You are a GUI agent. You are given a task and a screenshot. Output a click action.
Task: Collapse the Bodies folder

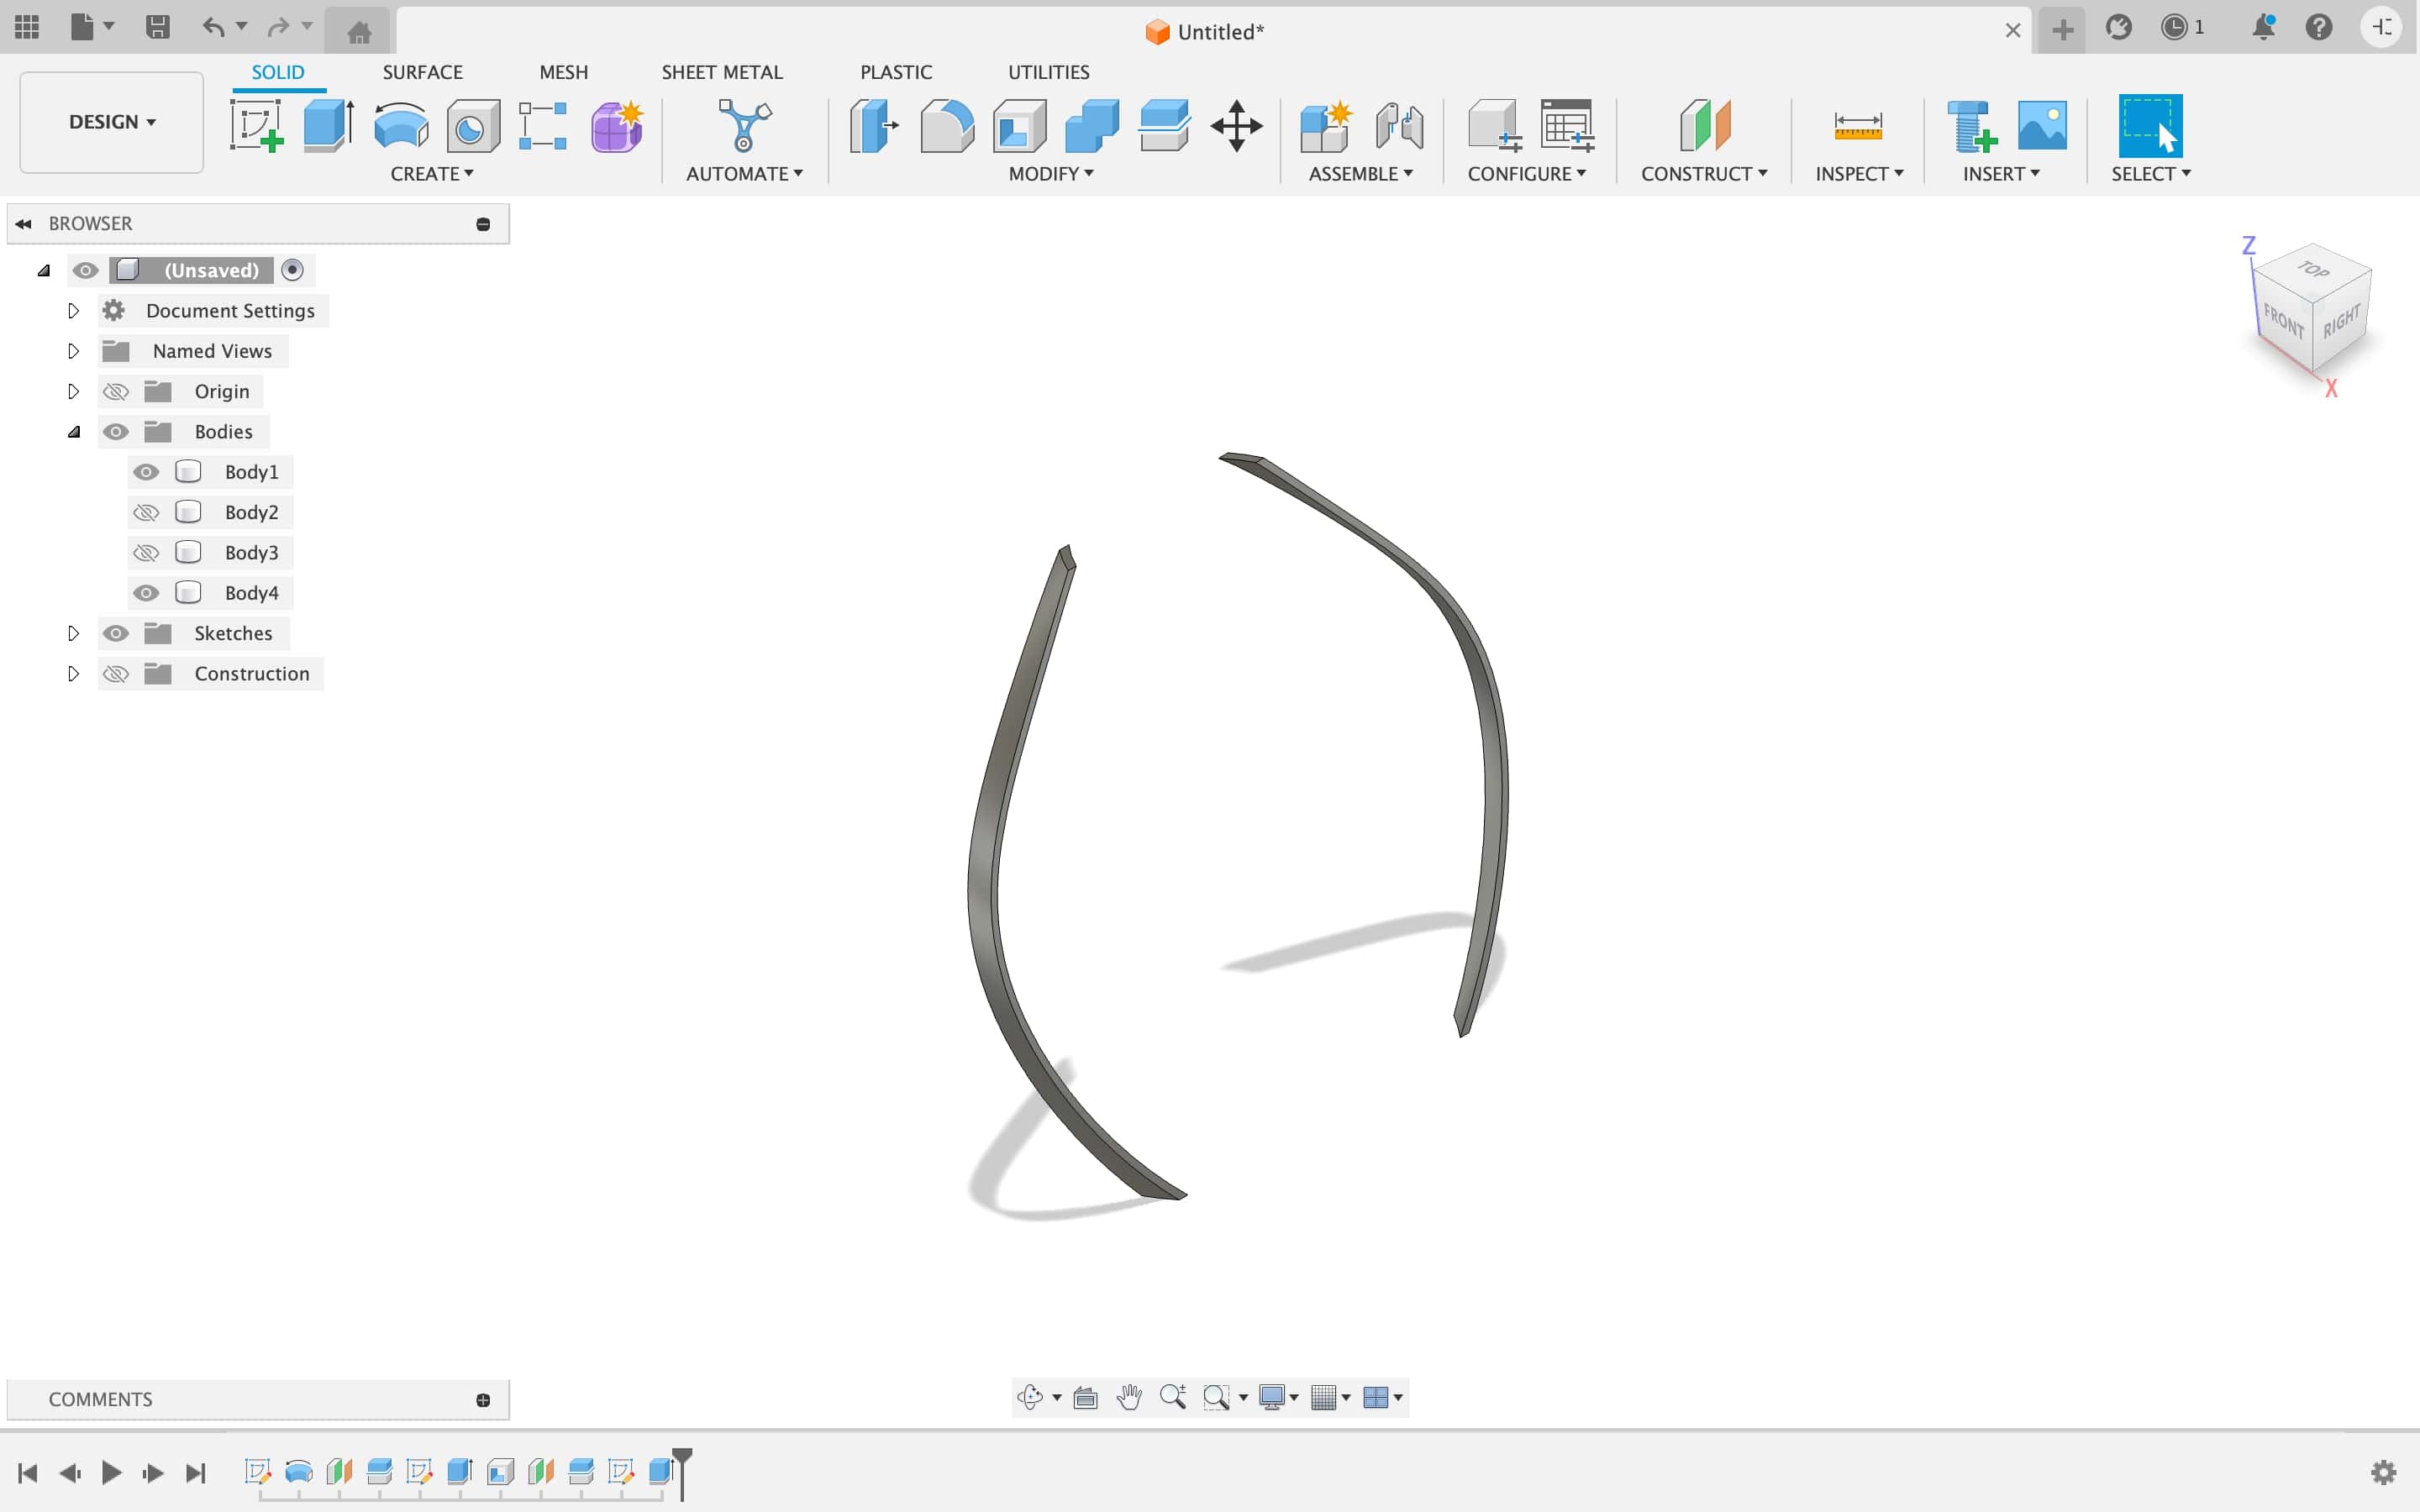coord(74,432)
